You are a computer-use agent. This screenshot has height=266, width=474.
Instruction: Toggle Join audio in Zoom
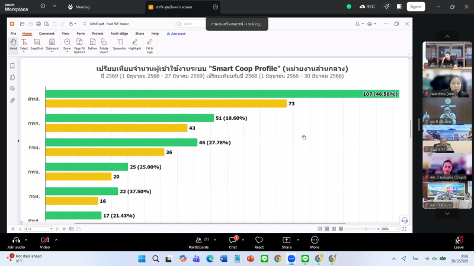tap(15, 242)
